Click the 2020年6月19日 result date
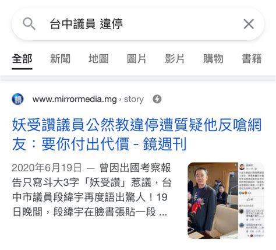Screen dimensions: 276x250 tap(47, 168)
